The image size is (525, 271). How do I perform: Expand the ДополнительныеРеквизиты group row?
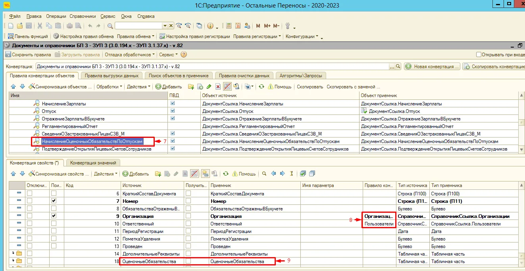click(13, 253)
